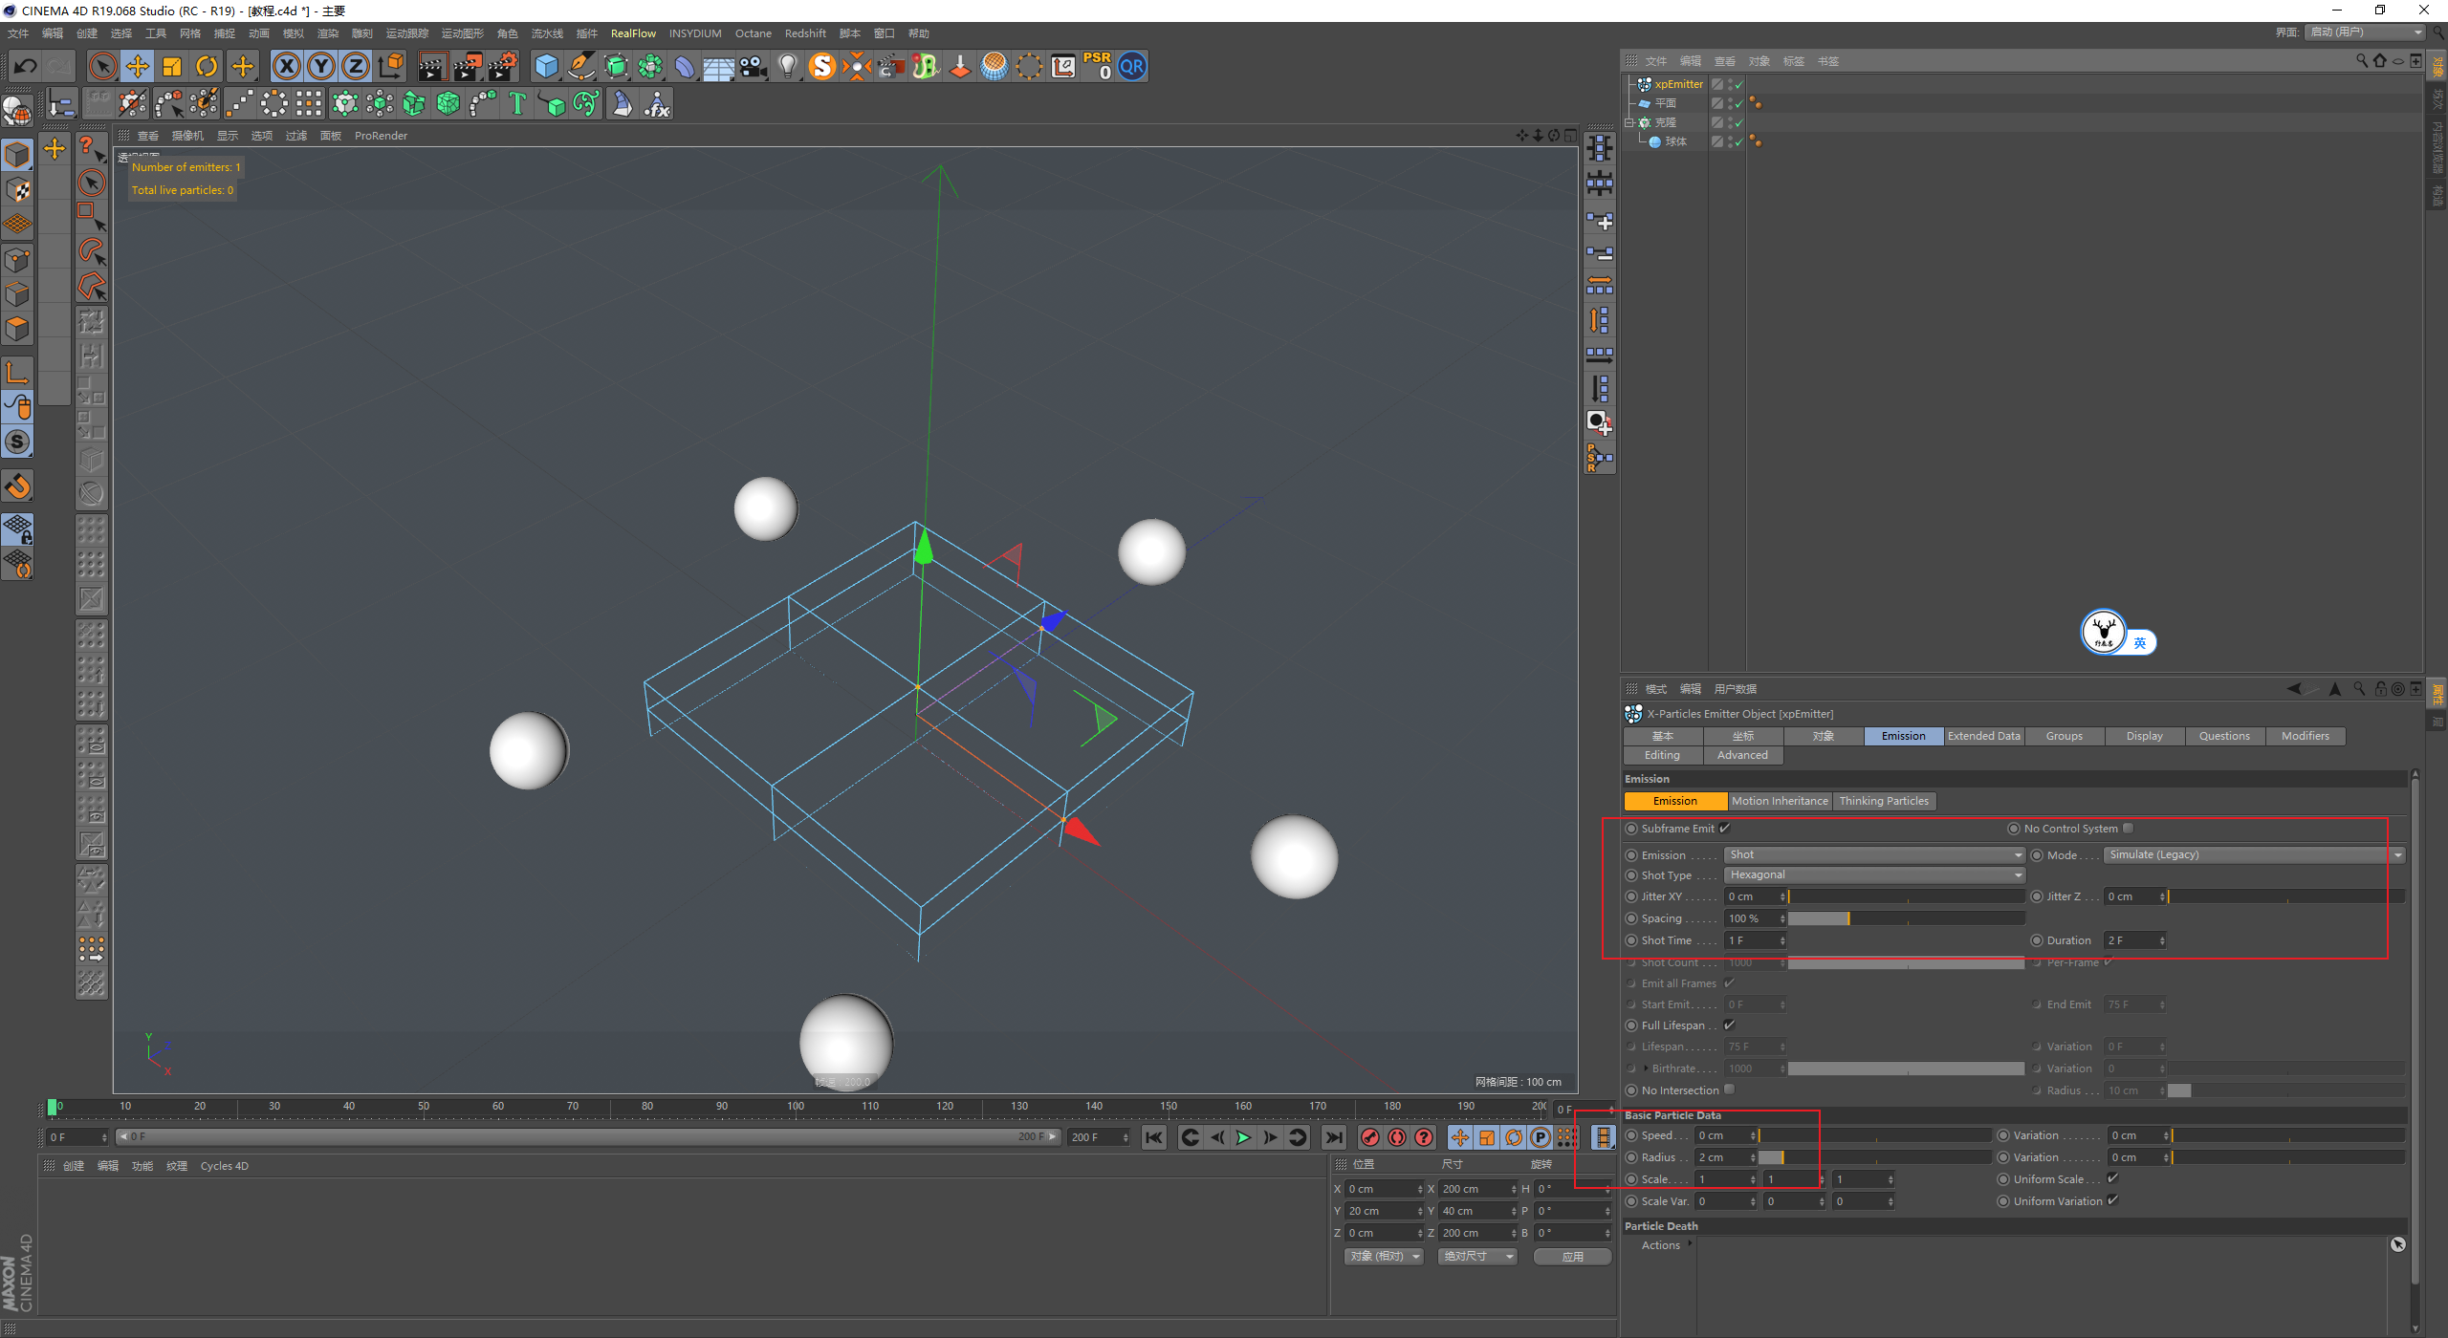Viewport: 2448px width, 1338px height.
Task: Disable the Full Lifespan checkbox
Action: [1729, 1025]
